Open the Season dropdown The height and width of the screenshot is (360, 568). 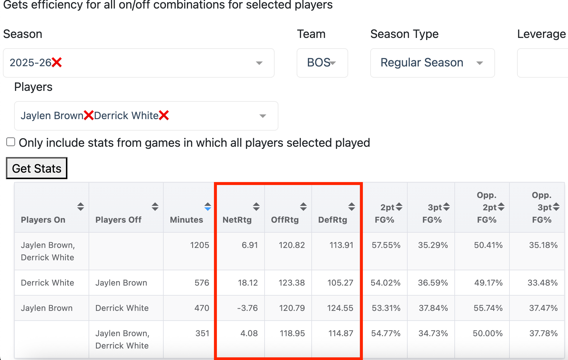(259, 63)
